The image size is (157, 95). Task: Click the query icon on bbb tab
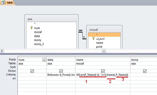tap(3, 2)
